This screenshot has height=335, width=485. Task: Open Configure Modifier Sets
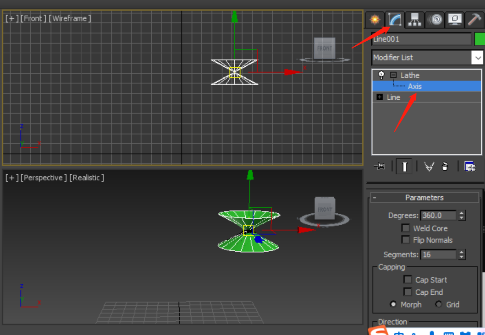(469, 167)
